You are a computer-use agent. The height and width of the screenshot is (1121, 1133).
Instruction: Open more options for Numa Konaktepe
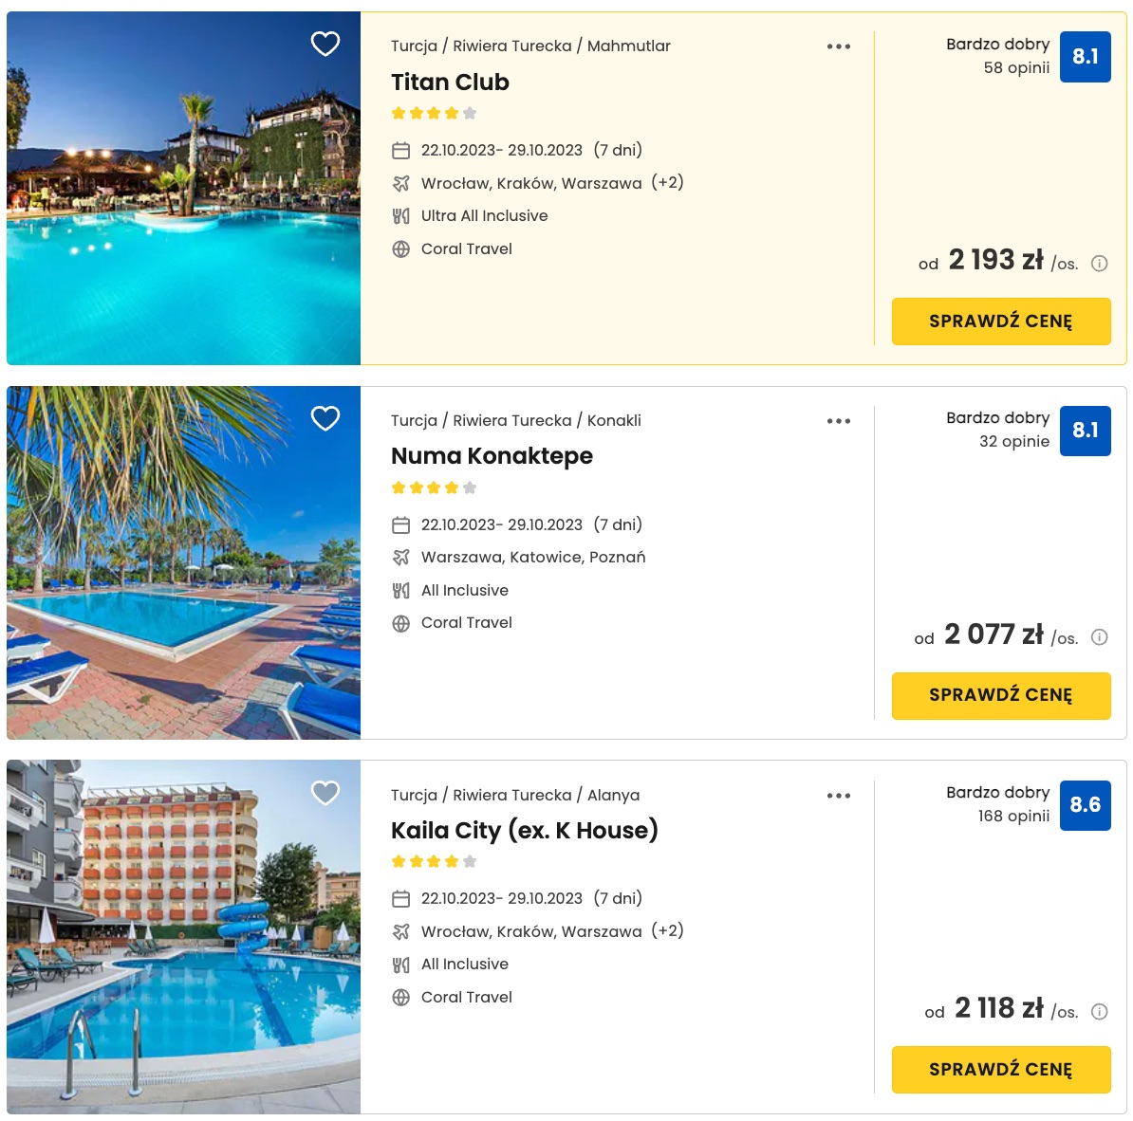point(838,421)
